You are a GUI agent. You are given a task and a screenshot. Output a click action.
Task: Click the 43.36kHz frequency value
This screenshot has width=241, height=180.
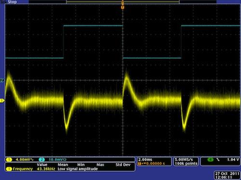46,169
